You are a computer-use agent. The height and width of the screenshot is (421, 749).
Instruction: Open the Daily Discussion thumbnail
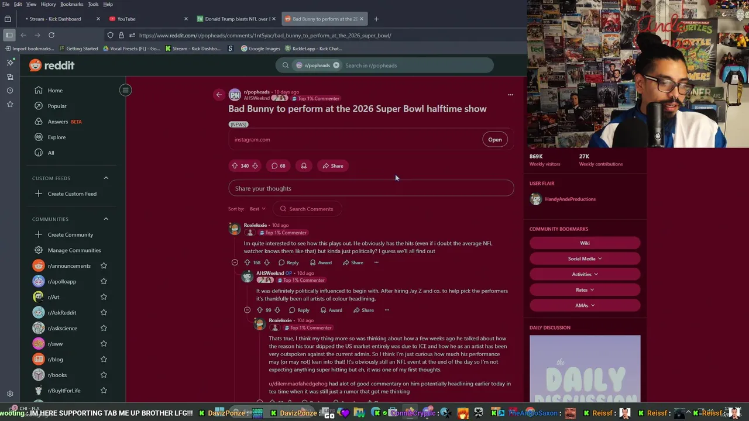(585, 368)
